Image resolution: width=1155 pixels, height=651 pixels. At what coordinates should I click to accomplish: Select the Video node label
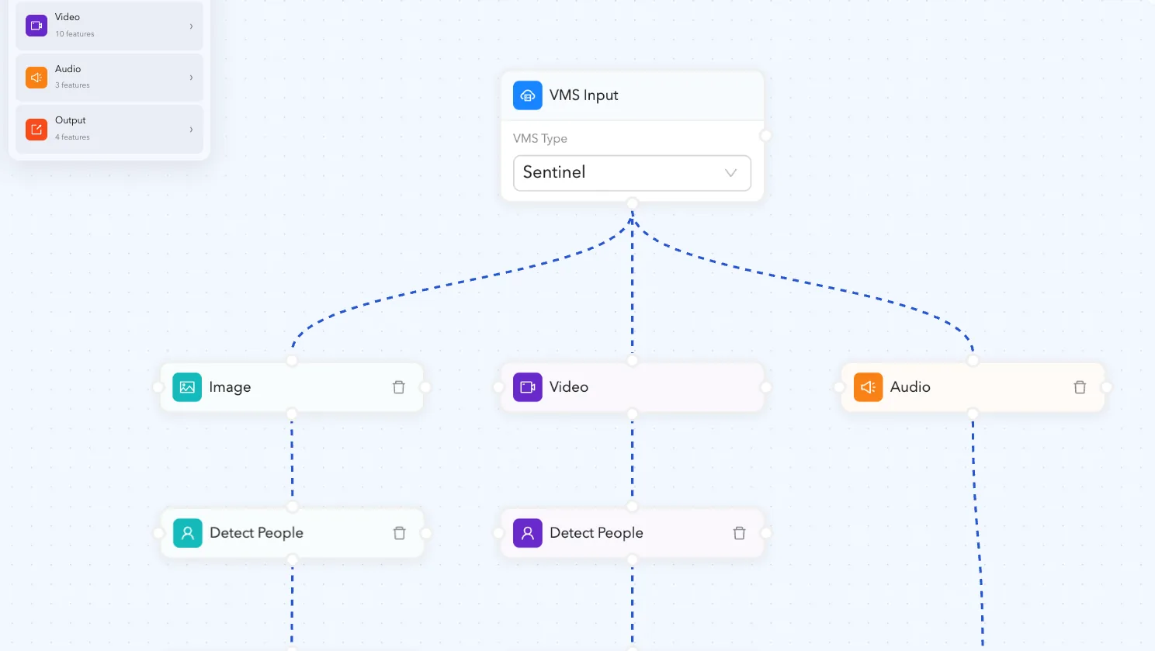point(569,387)
